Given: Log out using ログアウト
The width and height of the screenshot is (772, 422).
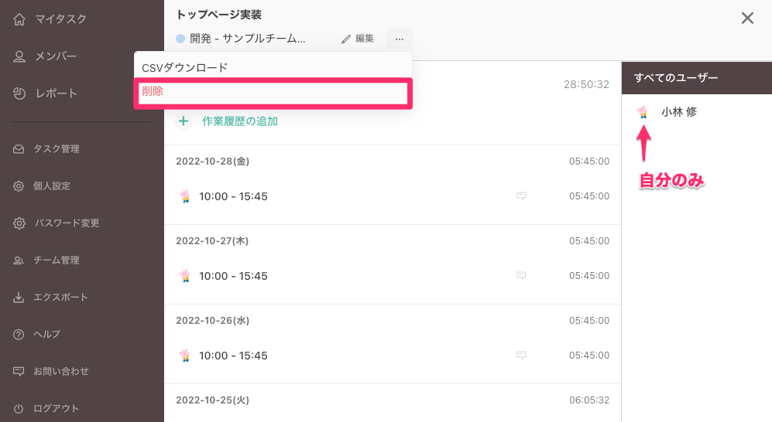Looking at the screenshot, I should click(x=56, y=408).
